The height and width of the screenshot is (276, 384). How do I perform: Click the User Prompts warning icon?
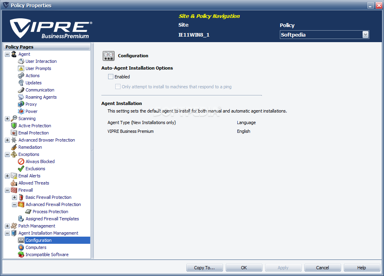click(21, 68)
